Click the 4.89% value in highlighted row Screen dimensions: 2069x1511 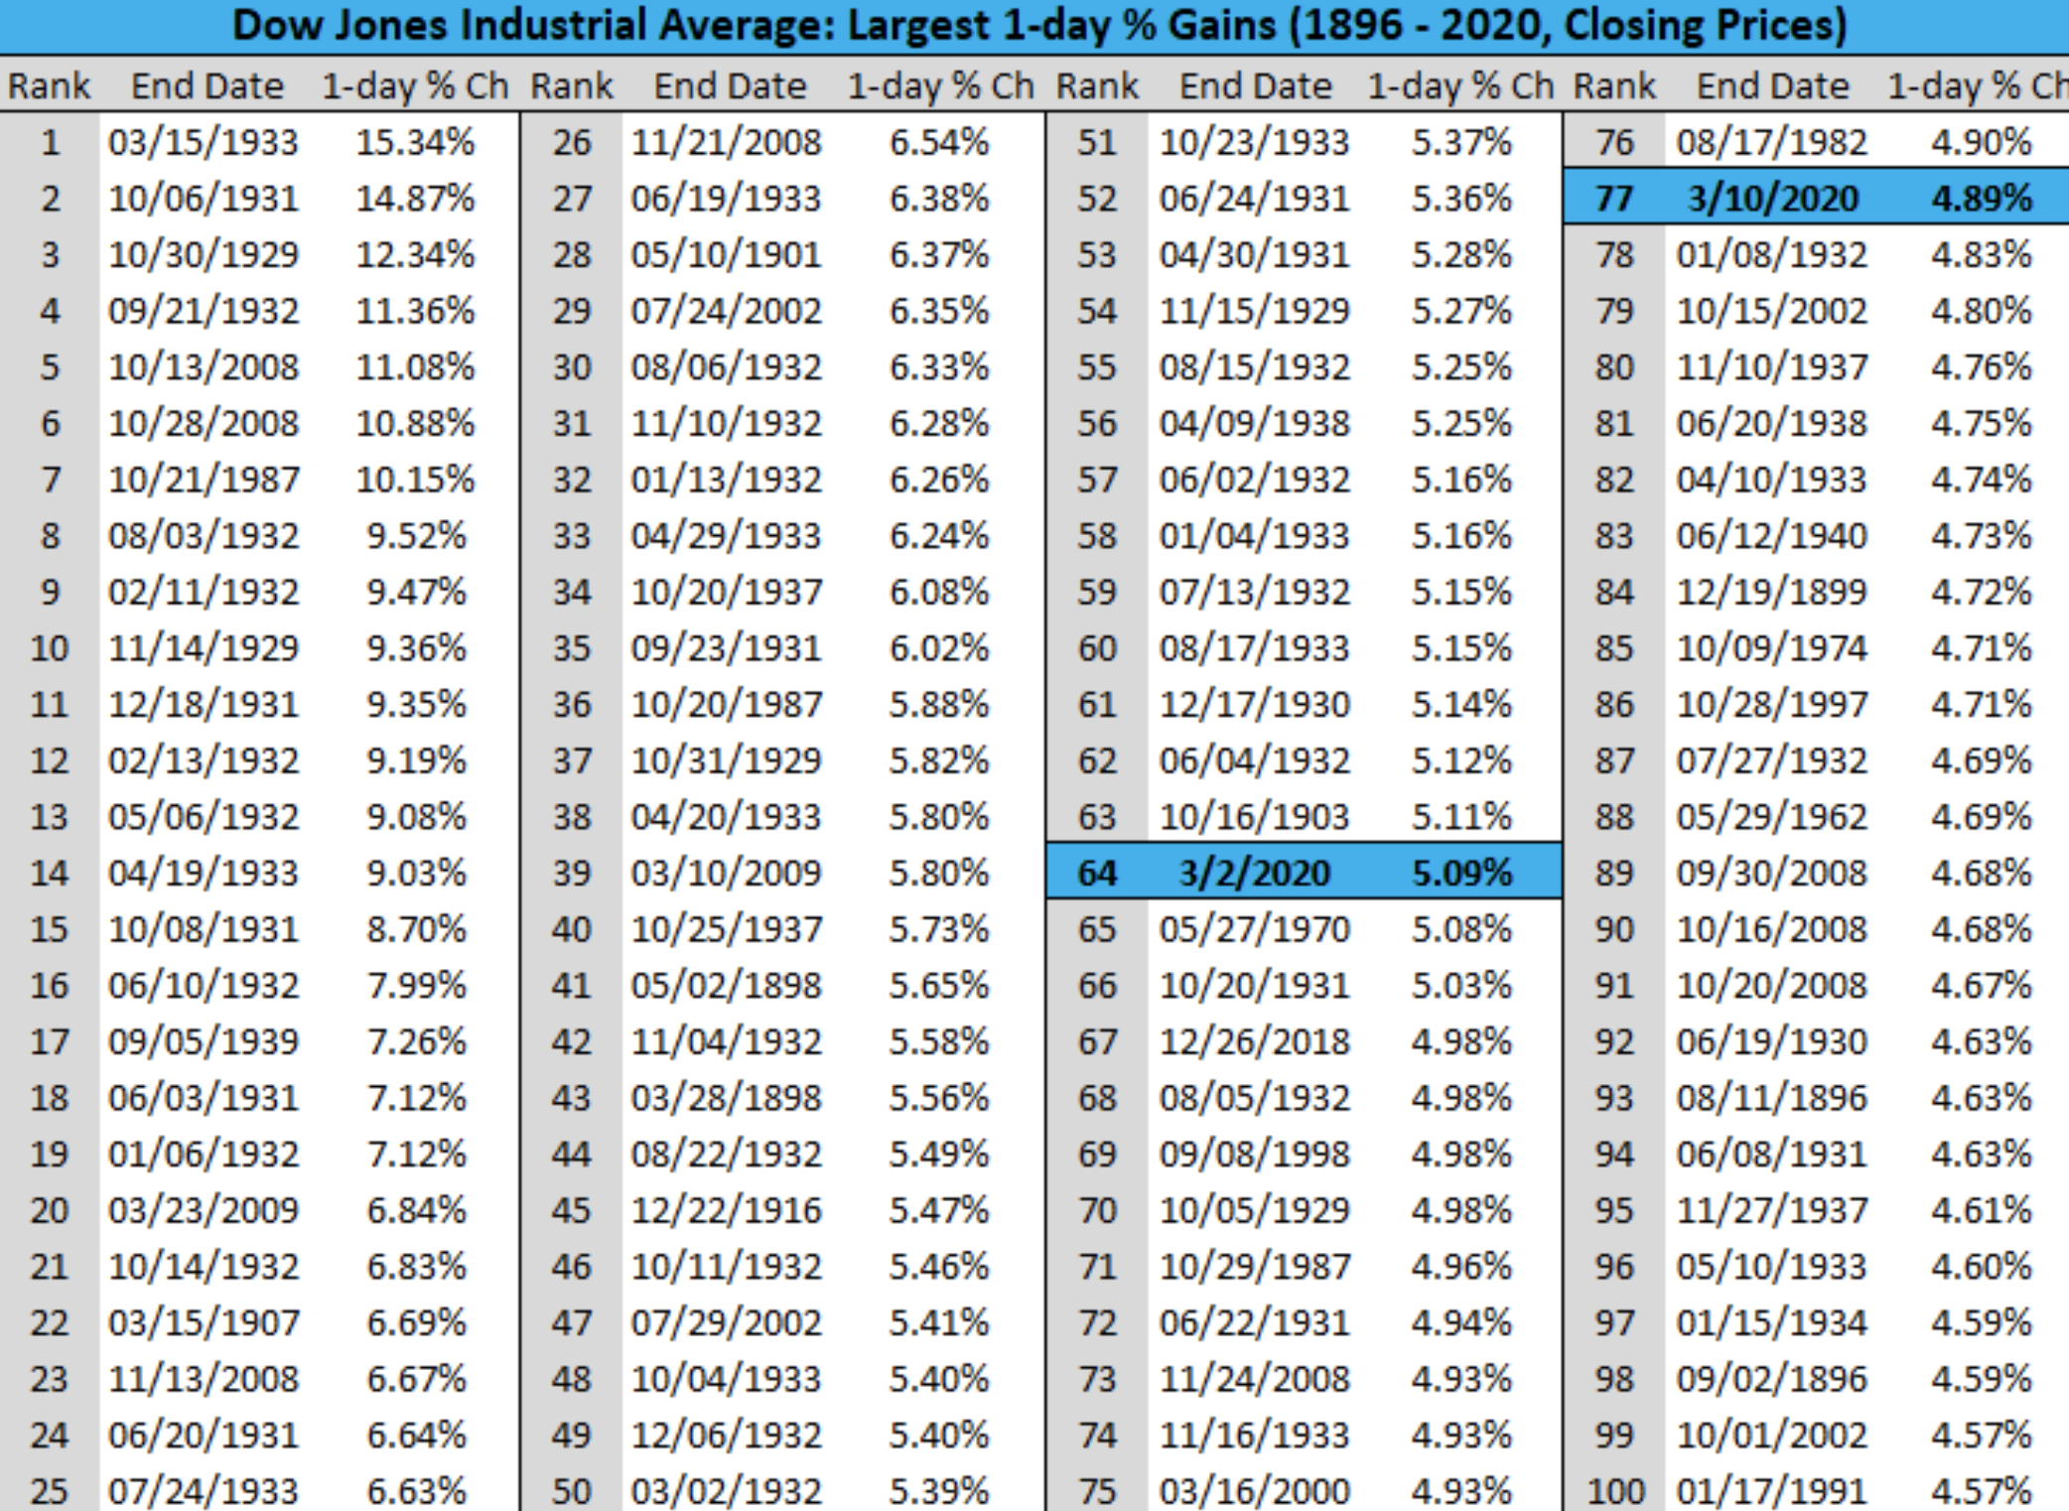[x=1982, y=198]
